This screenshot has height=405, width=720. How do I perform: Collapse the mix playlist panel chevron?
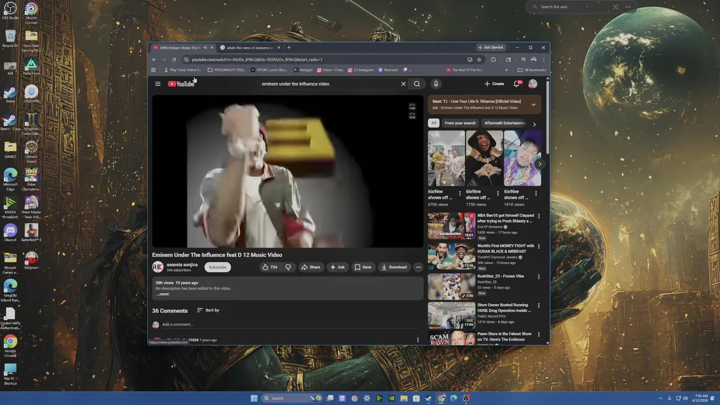coord(533,105)
